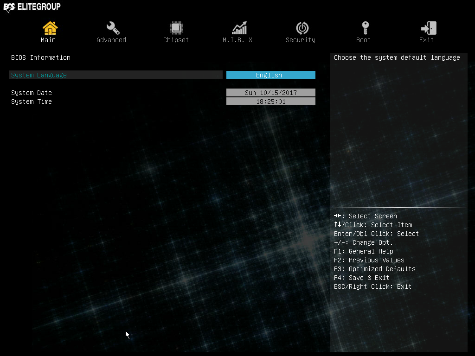Click the Exit door icon
The image size is (475, 356).
click(x=428, y=28)
